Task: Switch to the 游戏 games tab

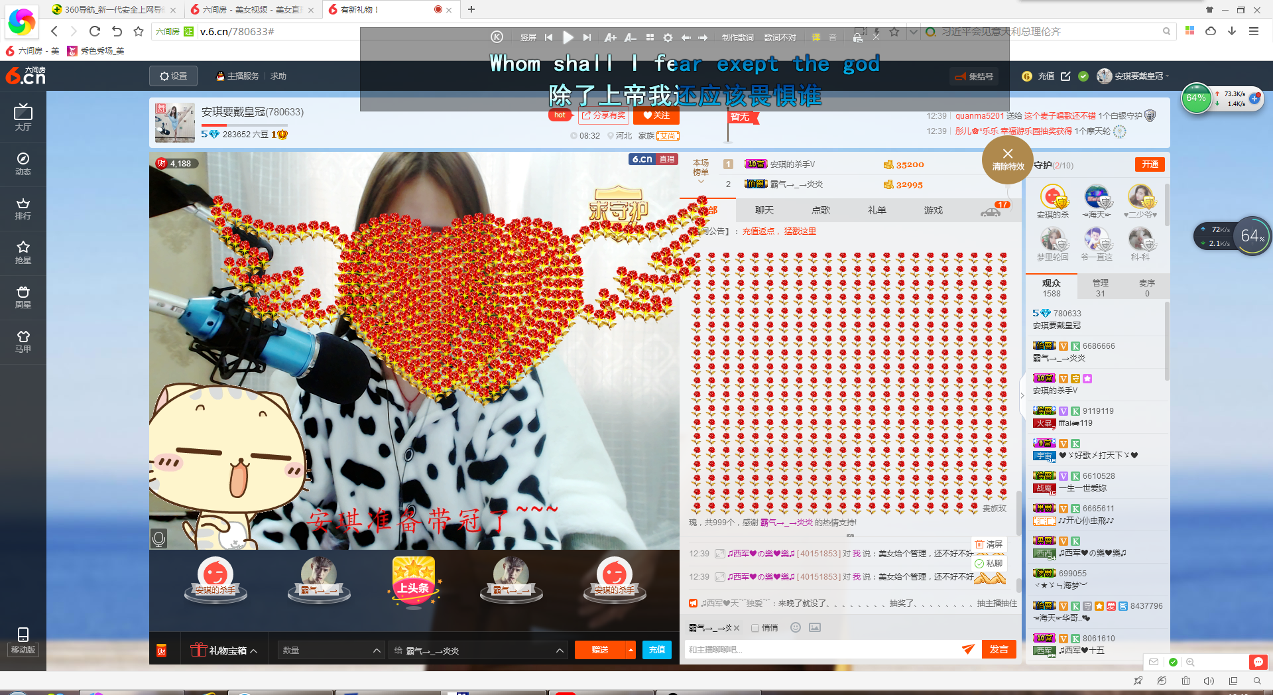Action: (x=933, y=210)
